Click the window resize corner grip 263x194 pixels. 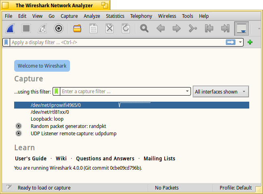point(259,189)
